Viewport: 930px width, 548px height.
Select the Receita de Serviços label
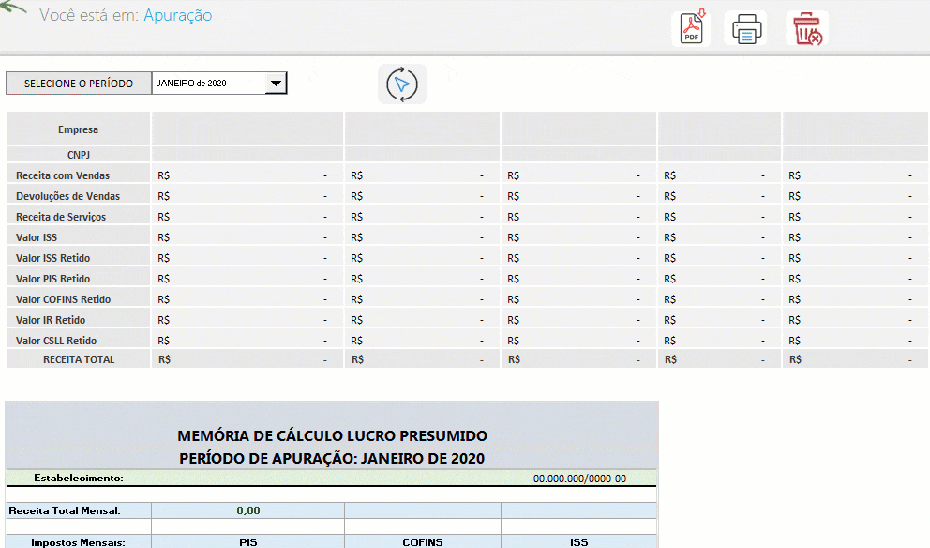point(61,217)
